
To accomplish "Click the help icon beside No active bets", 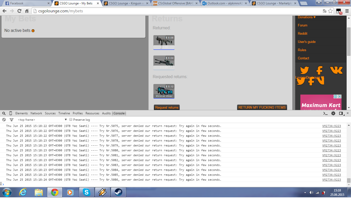I will click(x=33, y=31).
